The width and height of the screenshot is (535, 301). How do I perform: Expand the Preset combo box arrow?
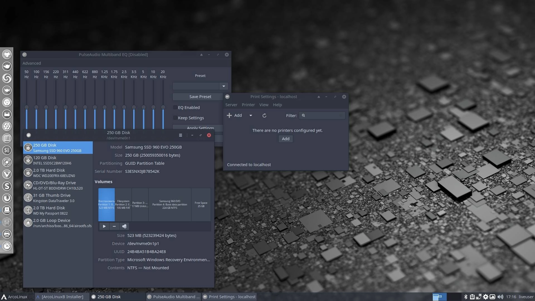pos(224,86)
